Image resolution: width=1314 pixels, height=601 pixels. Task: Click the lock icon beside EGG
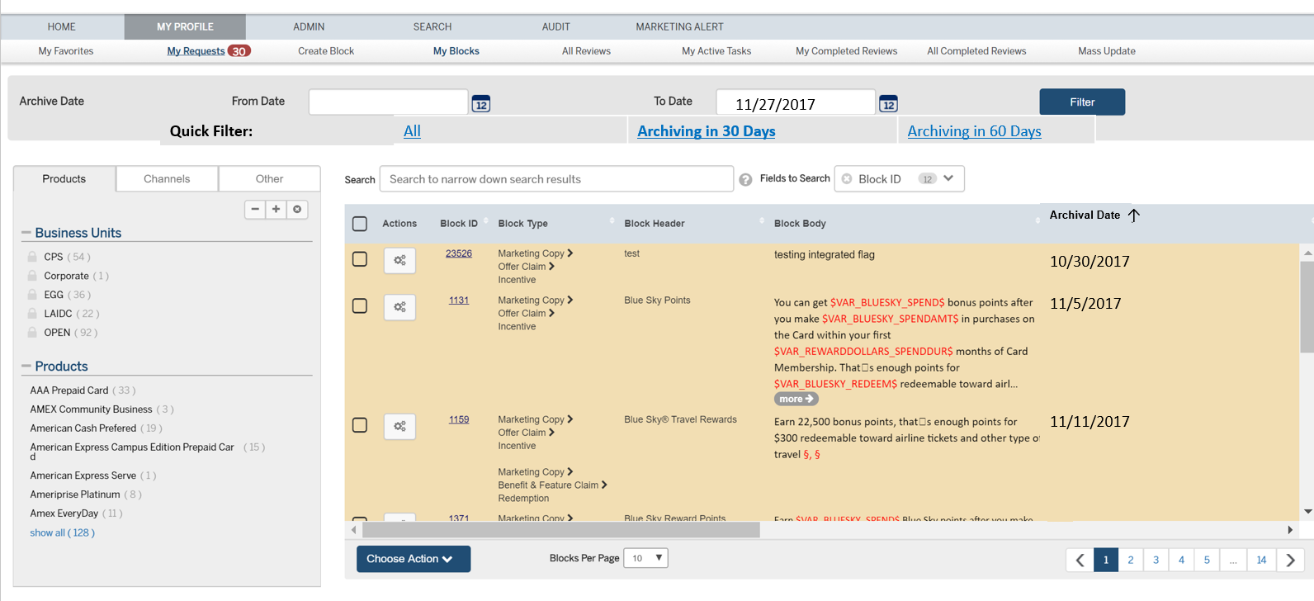click(x=33, y=295)
